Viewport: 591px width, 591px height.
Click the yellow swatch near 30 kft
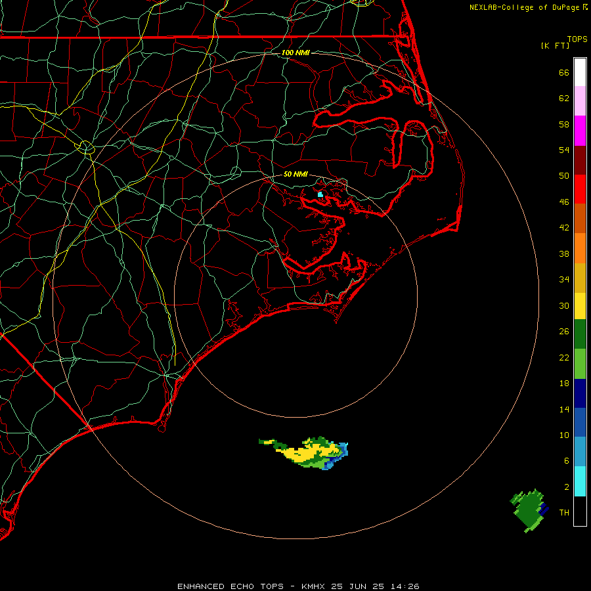tap(580, 306)
